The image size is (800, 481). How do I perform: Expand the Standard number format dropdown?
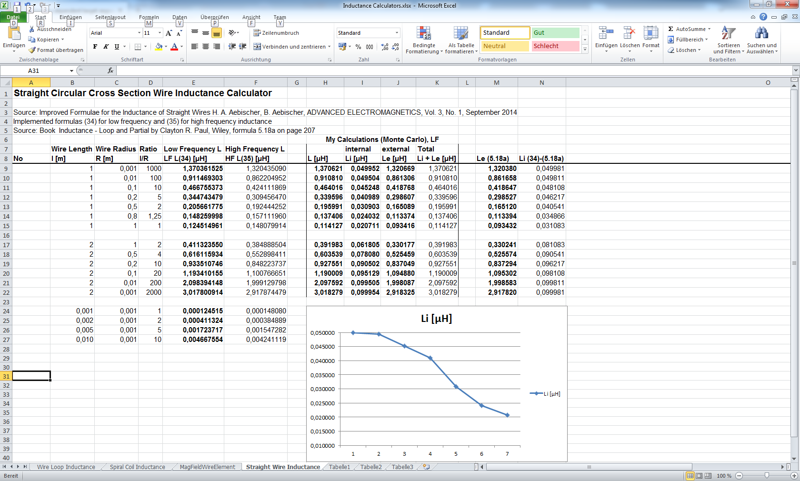[x=397, y=33]
